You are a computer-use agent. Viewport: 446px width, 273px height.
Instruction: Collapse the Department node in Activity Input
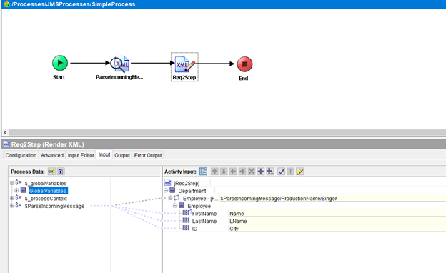(x=166, y=191)
